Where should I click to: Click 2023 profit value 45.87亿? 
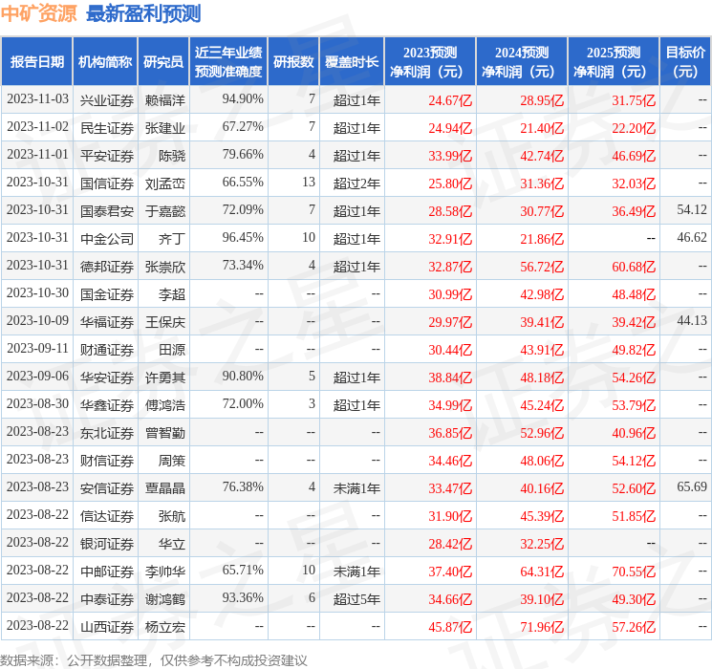coord(450,627)
